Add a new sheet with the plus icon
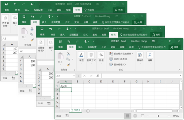This screenshot has height=120, width=184. point(88,111)
